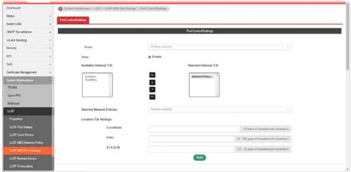
Task: Select Inventory in Available Optional TLV
Action: coord(91,79)
